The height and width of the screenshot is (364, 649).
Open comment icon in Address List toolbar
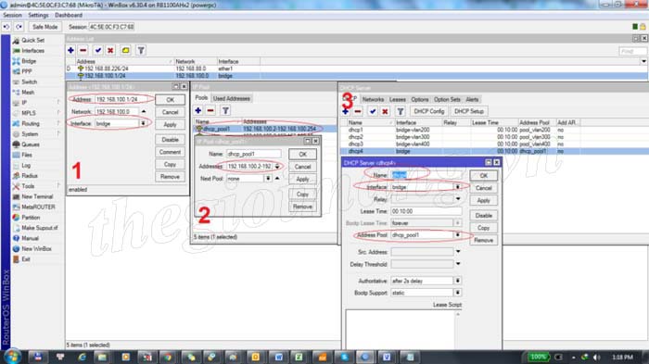click(x=125, y=50)
